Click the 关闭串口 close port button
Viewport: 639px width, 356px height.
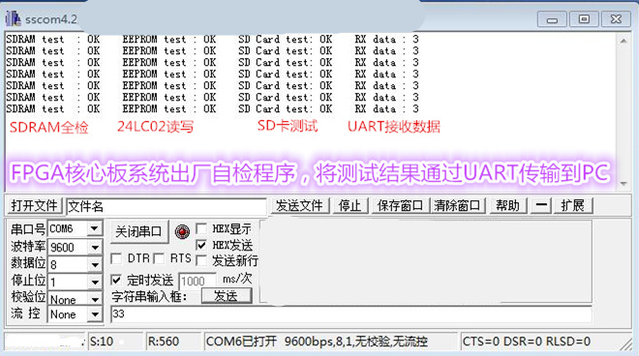tap(139, 232)
